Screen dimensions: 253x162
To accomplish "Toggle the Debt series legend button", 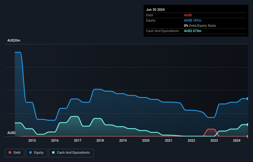I will click(15, 153).
